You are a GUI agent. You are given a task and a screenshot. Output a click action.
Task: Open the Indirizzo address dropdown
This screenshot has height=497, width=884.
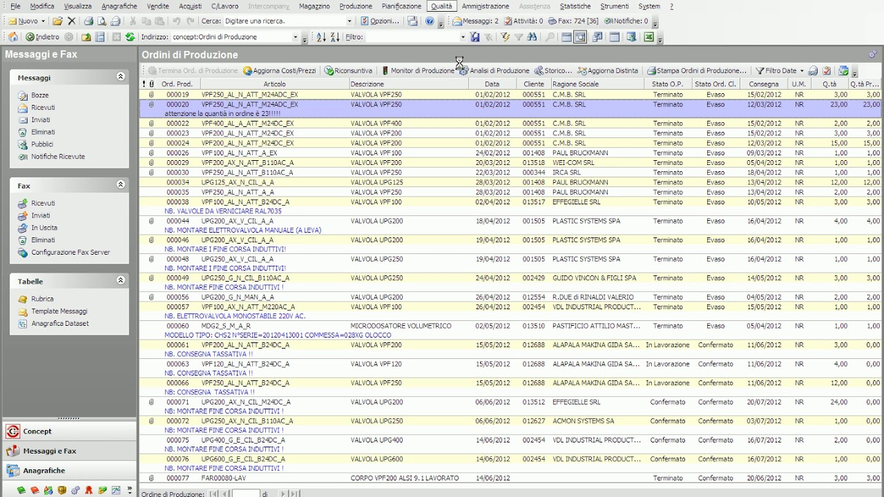coord(296,37)
